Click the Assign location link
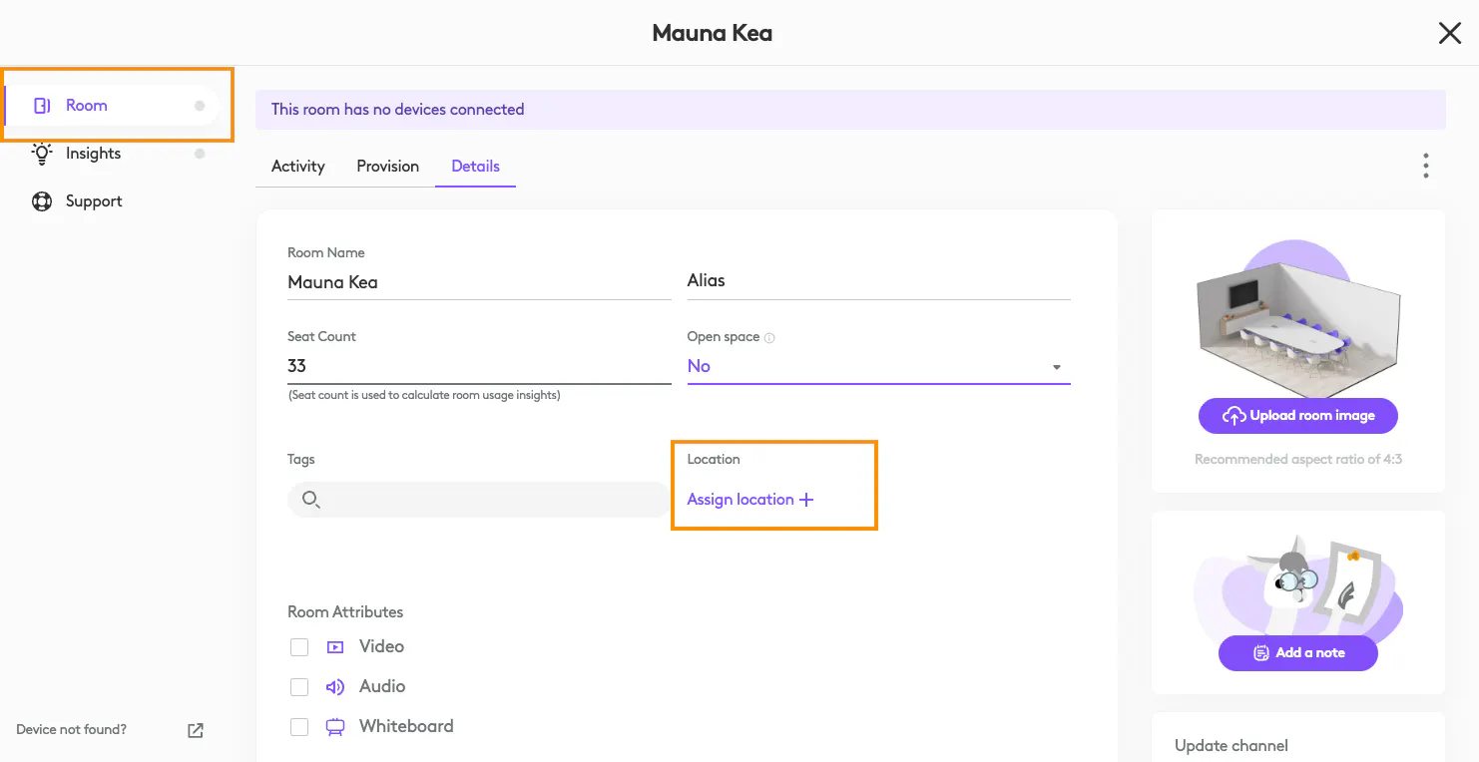The image size is (1479, 762). (x=750, y=500)
